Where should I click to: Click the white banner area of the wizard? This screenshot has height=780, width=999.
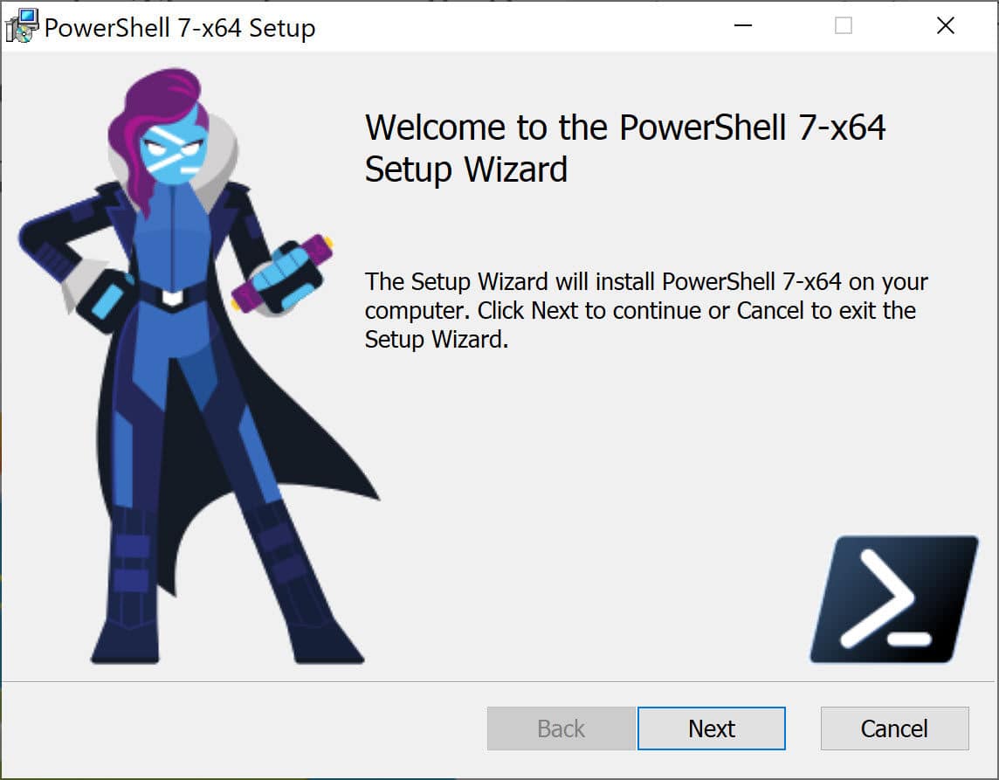[x=611, y=437]
